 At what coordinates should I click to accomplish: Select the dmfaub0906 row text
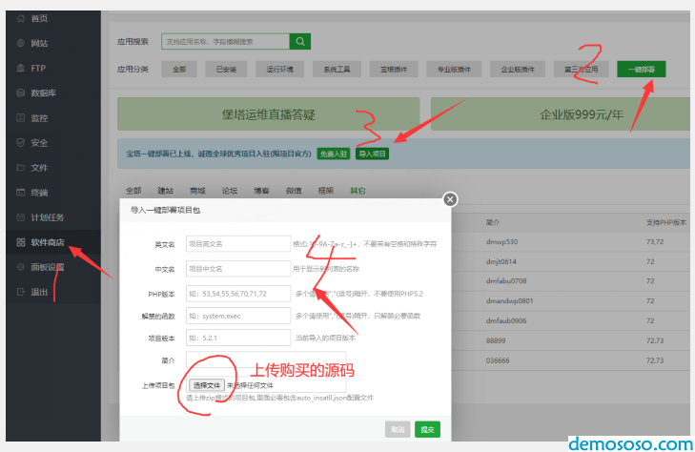[x=506, y=320]
